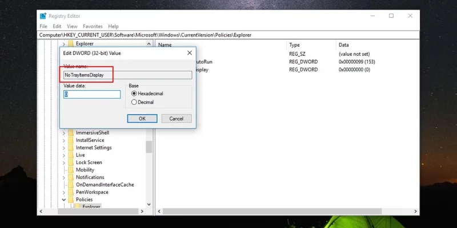This screenshot has height=228, width=457.
Task: Select the Live folder icon
Action: (71, 155)
